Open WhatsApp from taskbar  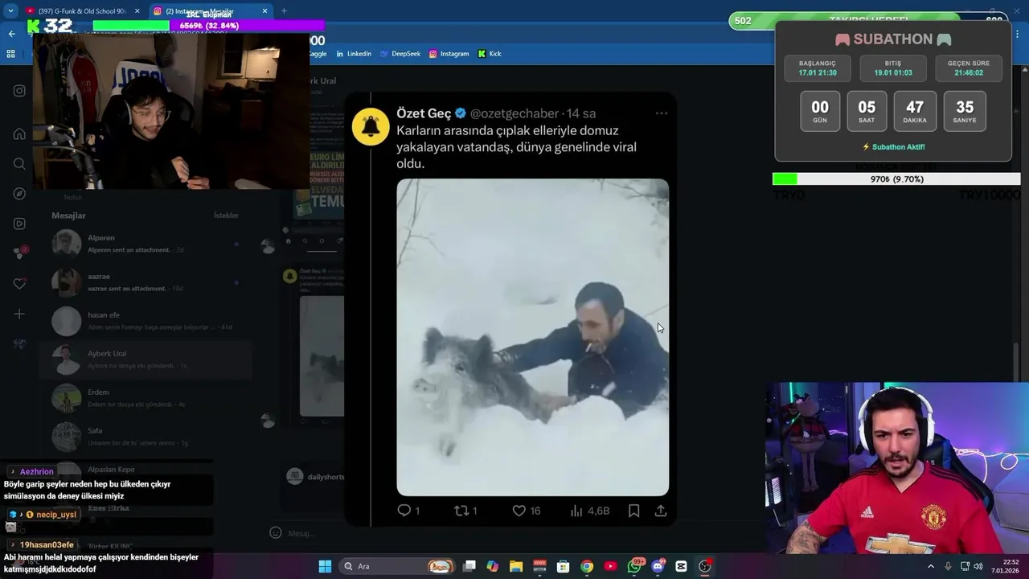coord(635,566)
